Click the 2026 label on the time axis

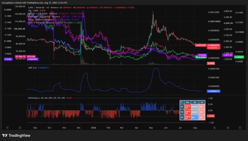[x=93, y=128]
